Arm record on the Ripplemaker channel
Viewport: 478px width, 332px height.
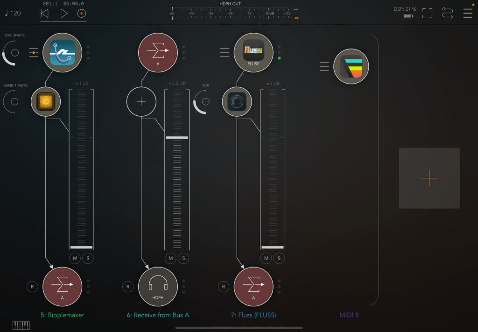32,286
